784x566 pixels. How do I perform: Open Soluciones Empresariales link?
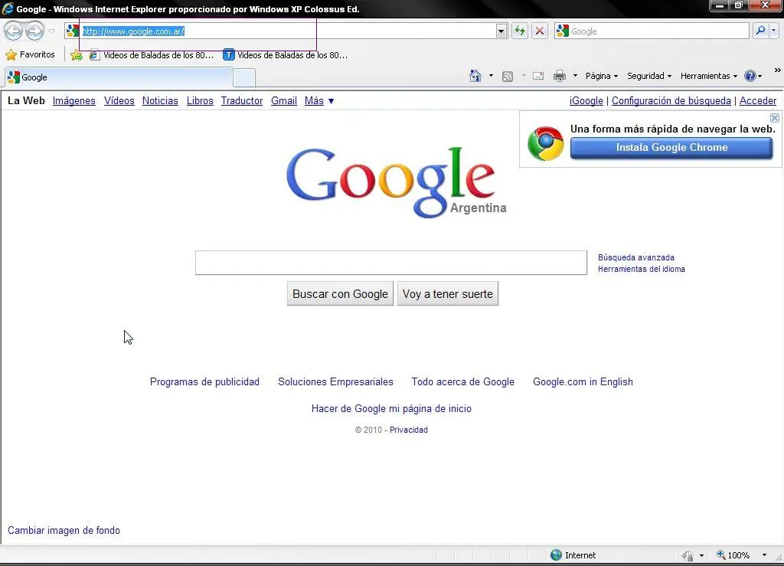[335, 382]
